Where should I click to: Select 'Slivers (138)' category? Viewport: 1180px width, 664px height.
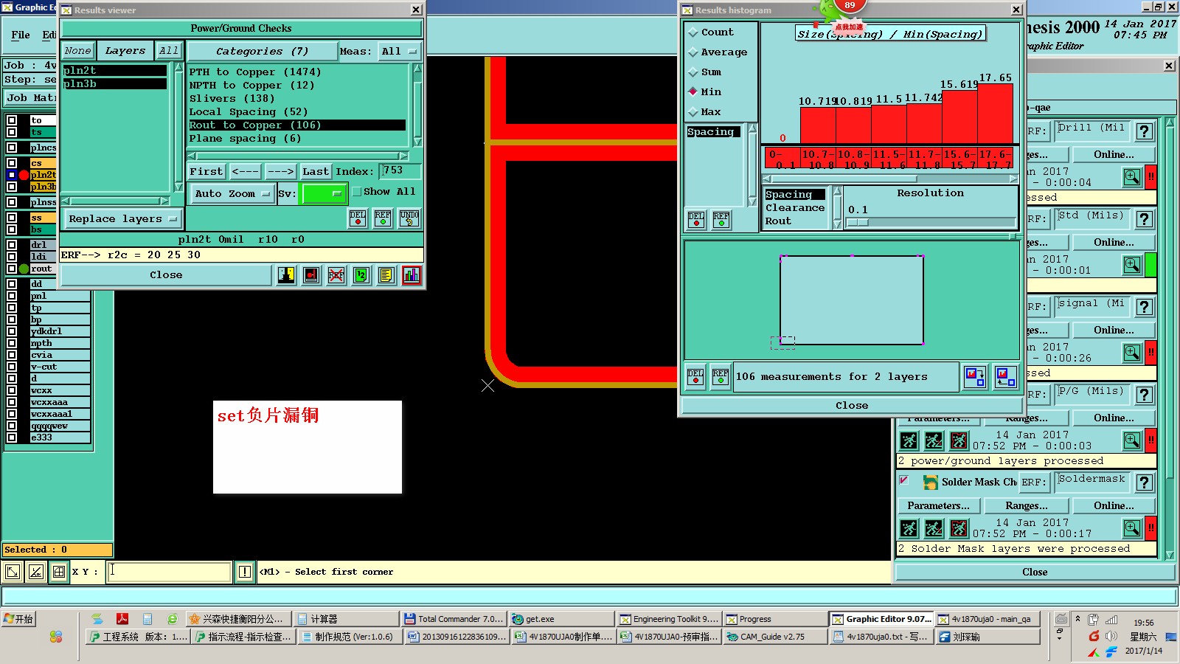pyautogui.click(x=232, y=99)
